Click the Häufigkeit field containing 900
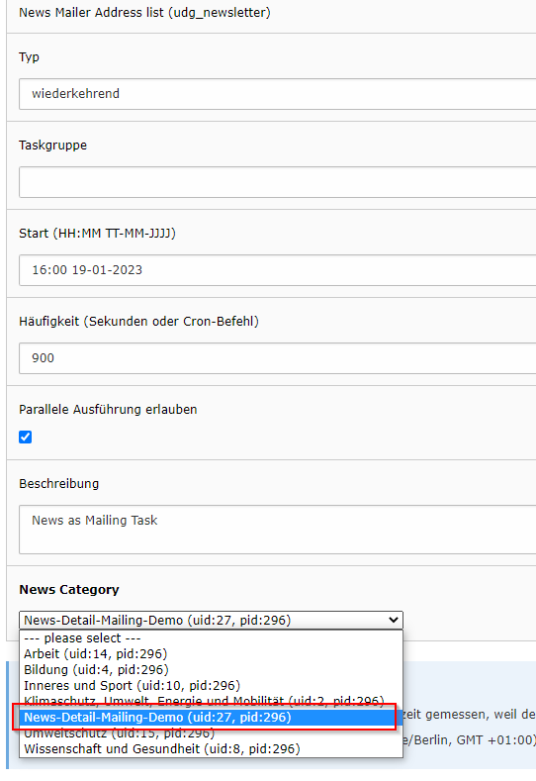536x781 pixels. click(277, 358)
